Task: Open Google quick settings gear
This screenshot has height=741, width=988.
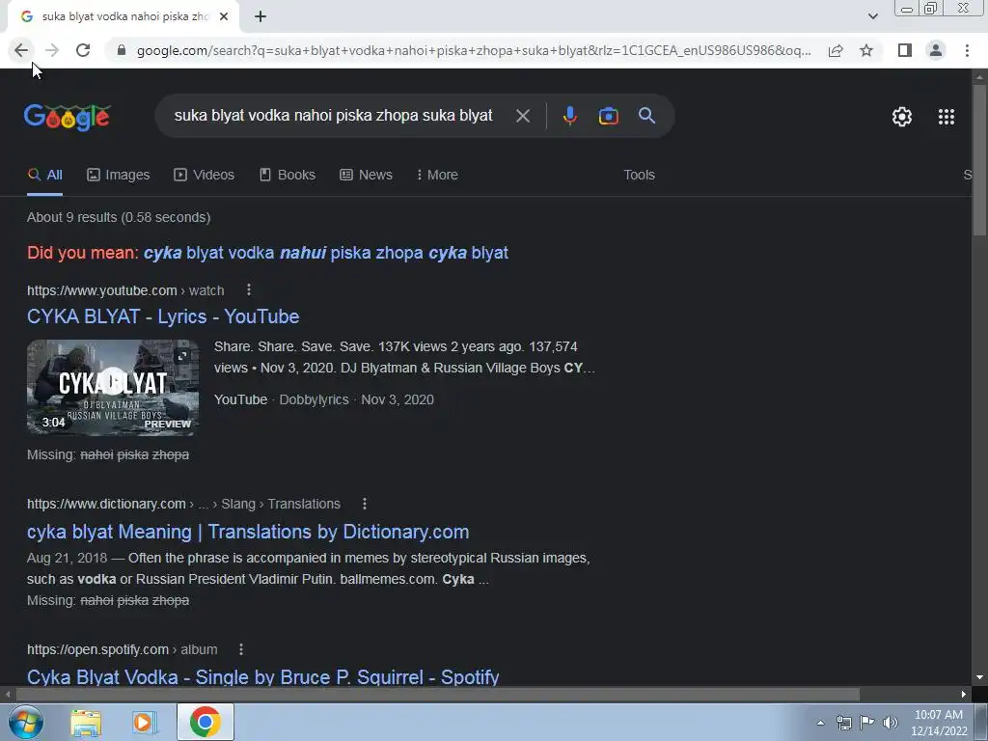Action: click(902, 117)
